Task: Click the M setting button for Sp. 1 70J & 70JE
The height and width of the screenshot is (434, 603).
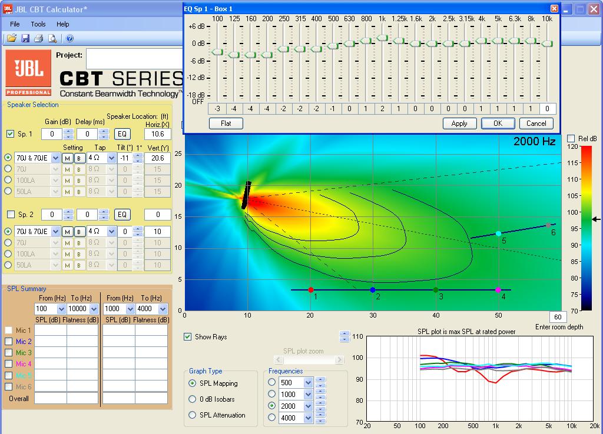Action: tap(67, 158)
